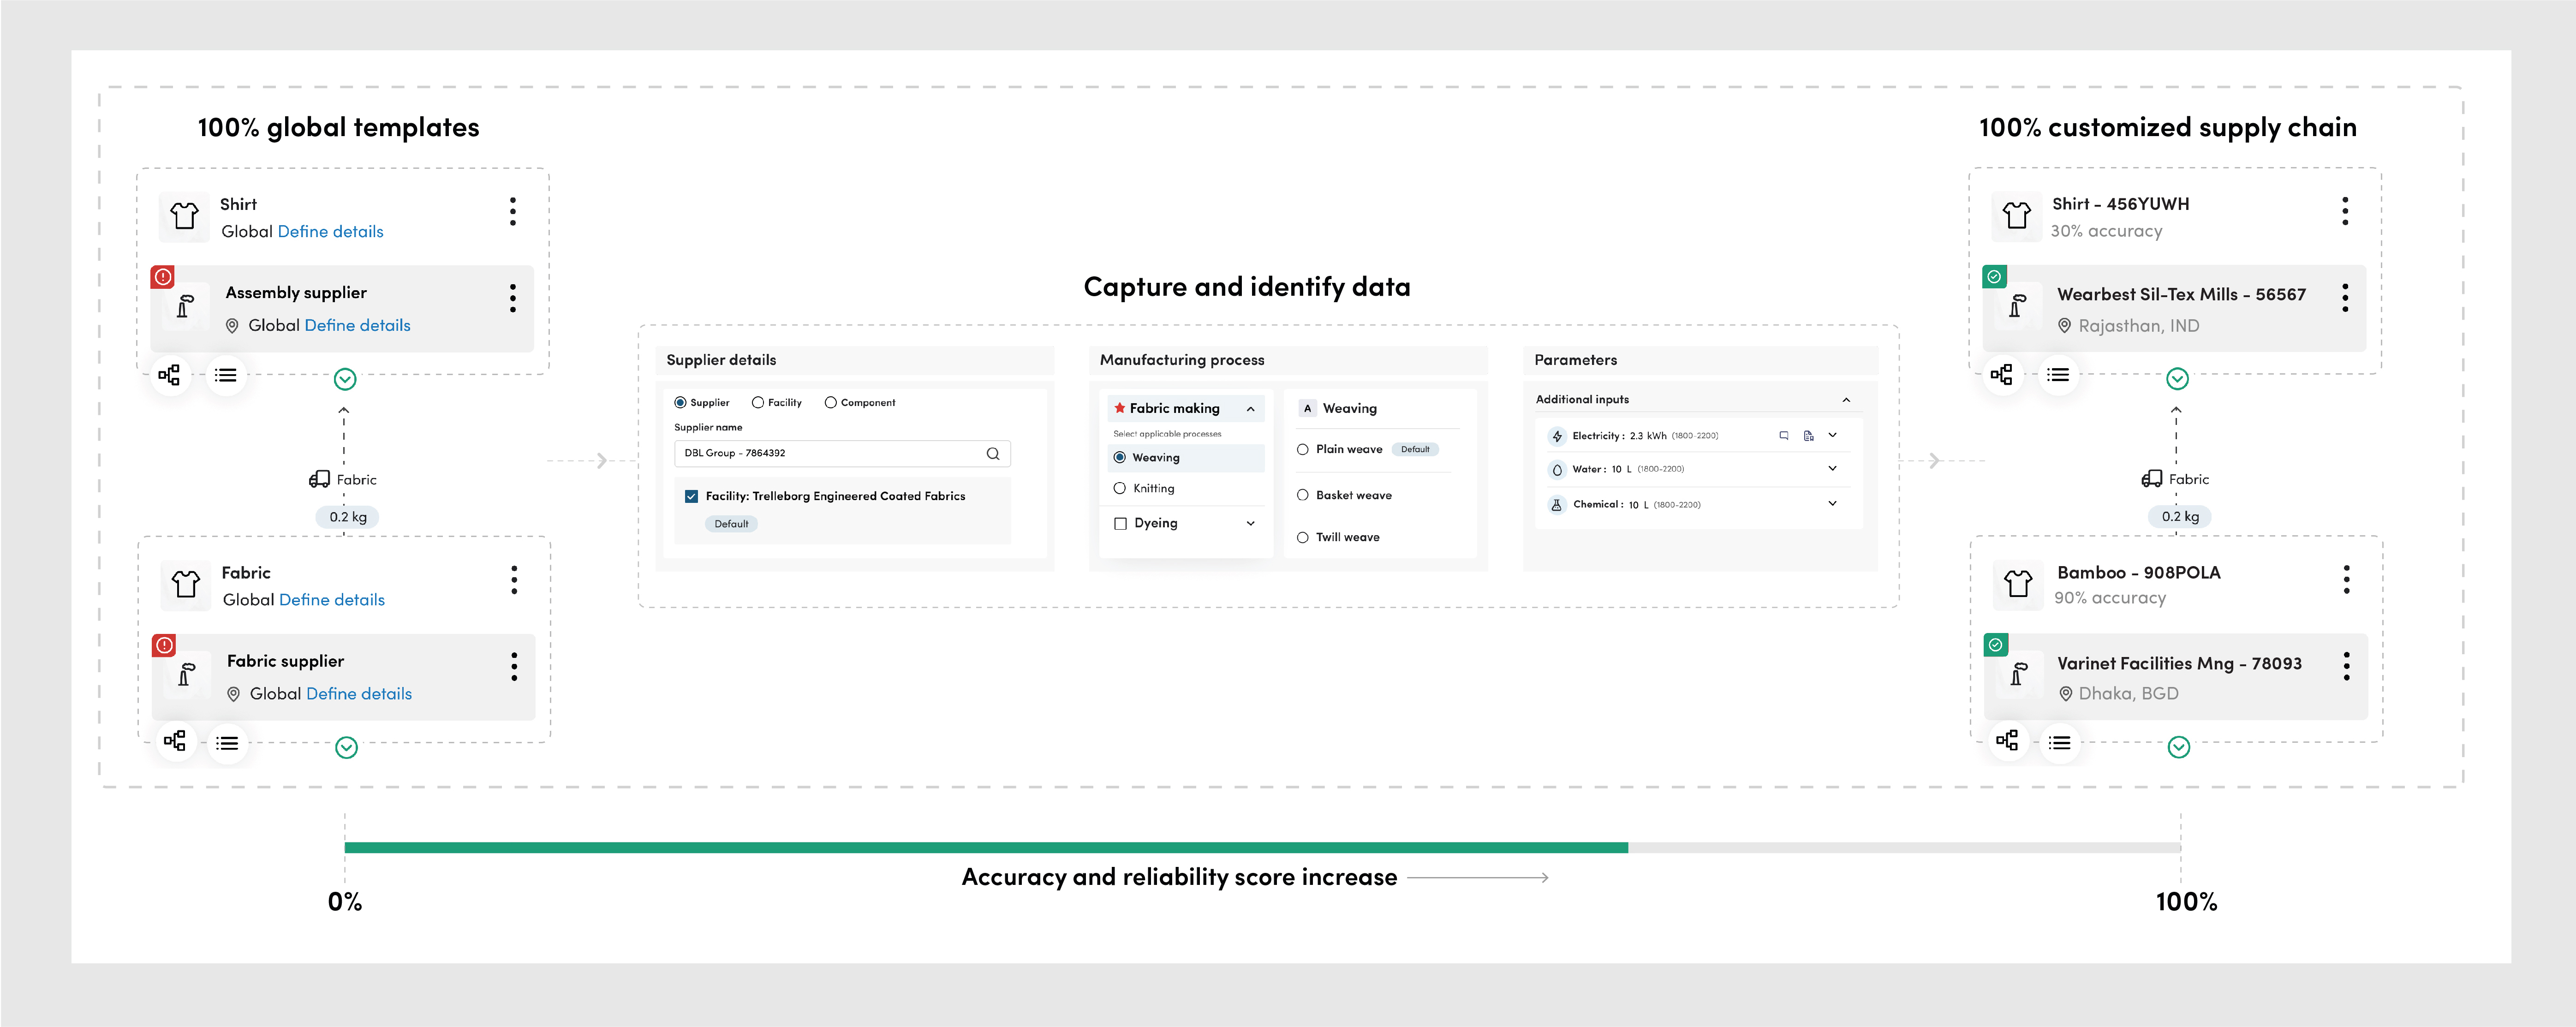The width and height of the screenshot is (2576, 1027).
Task: Expand the Dyeing section chevron
Action: tap(1250, 523)
